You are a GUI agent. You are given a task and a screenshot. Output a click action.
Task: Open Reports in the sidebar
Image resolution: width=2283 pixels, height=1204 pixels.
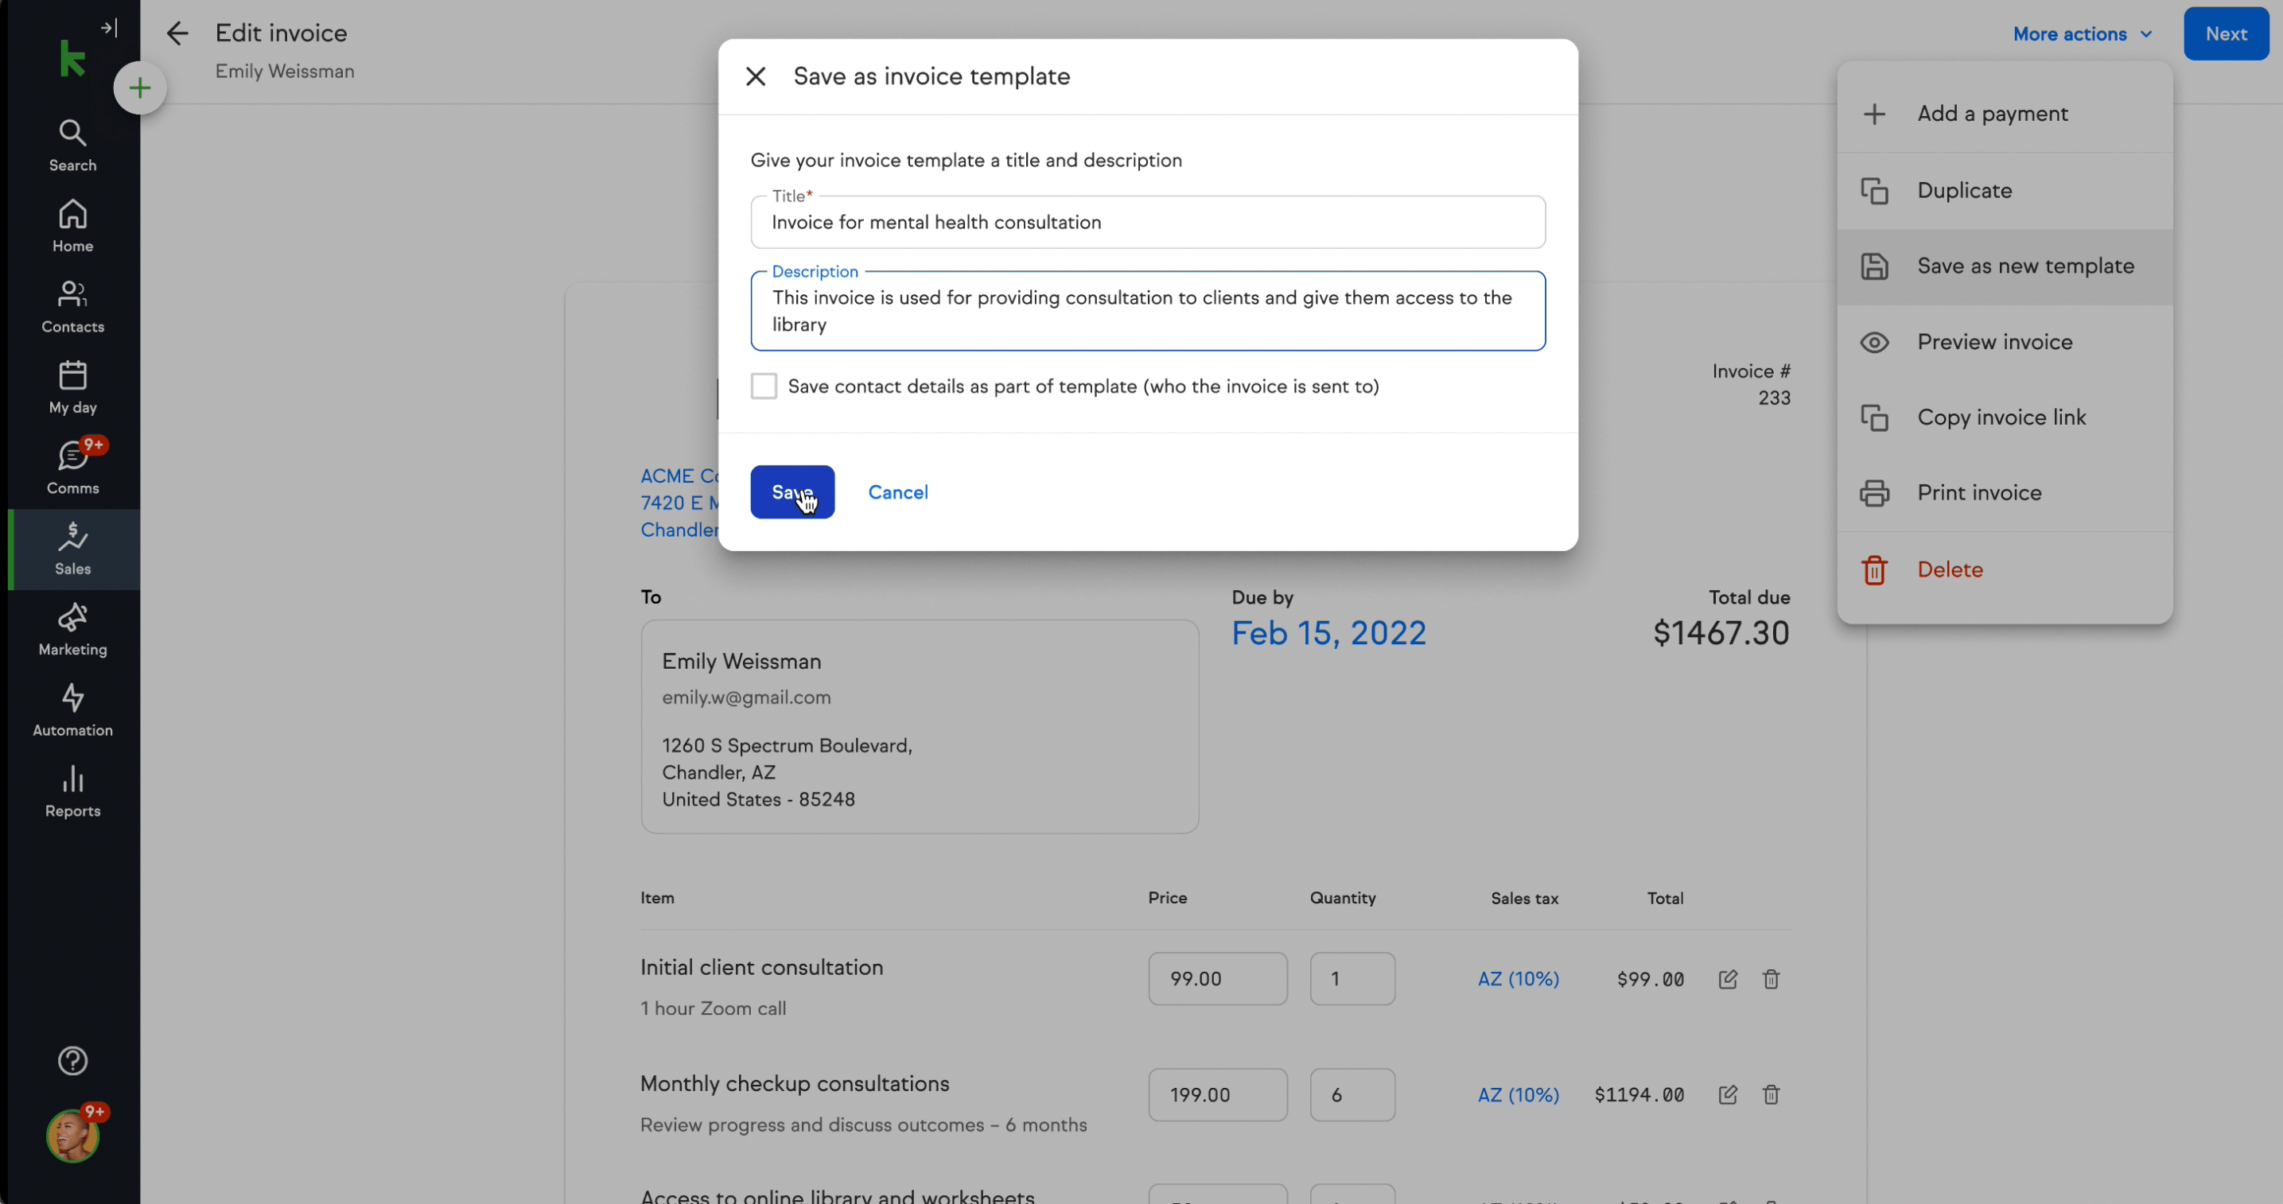coord(72,791)
